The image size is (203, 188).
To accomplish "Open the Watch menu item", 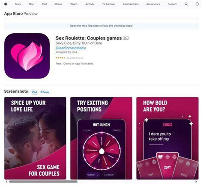I will (x=74, y=4).
